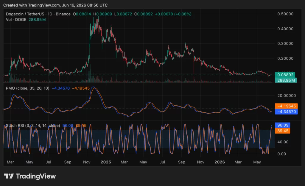This screenshot has height=186, width=305.
Task: Click the teal 288.95 M volume axis tag
Action: coord(286,80)
